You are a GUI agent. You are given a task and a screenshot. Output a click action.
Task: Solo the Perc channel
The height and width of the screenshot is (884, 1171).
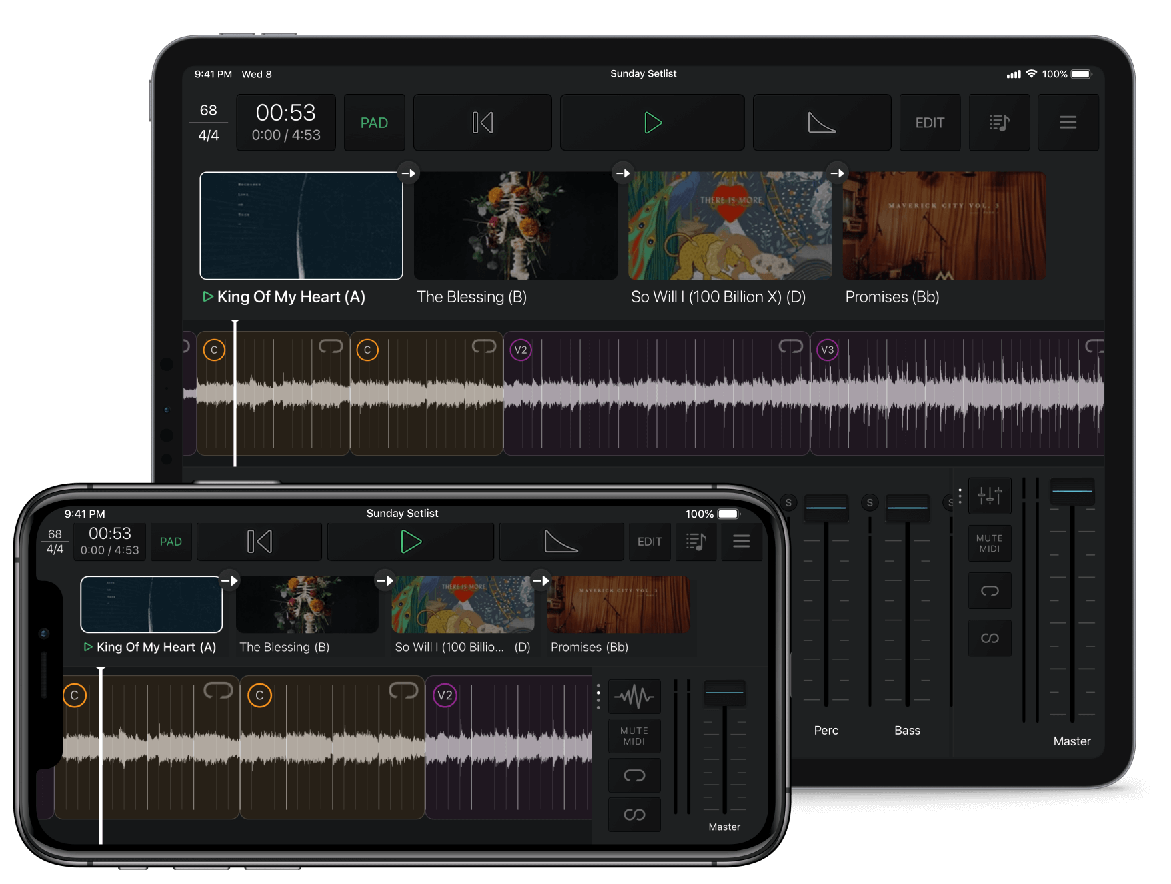point(788,502)
